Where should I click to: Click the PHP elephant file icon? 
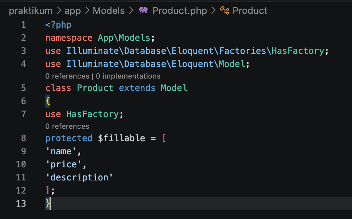[144, 10]
